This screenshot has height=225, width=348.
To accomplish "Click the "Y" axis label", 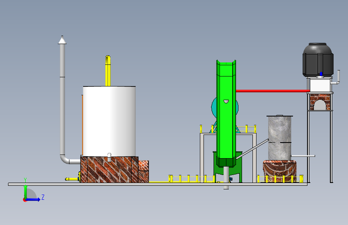I will coord(25,180).
